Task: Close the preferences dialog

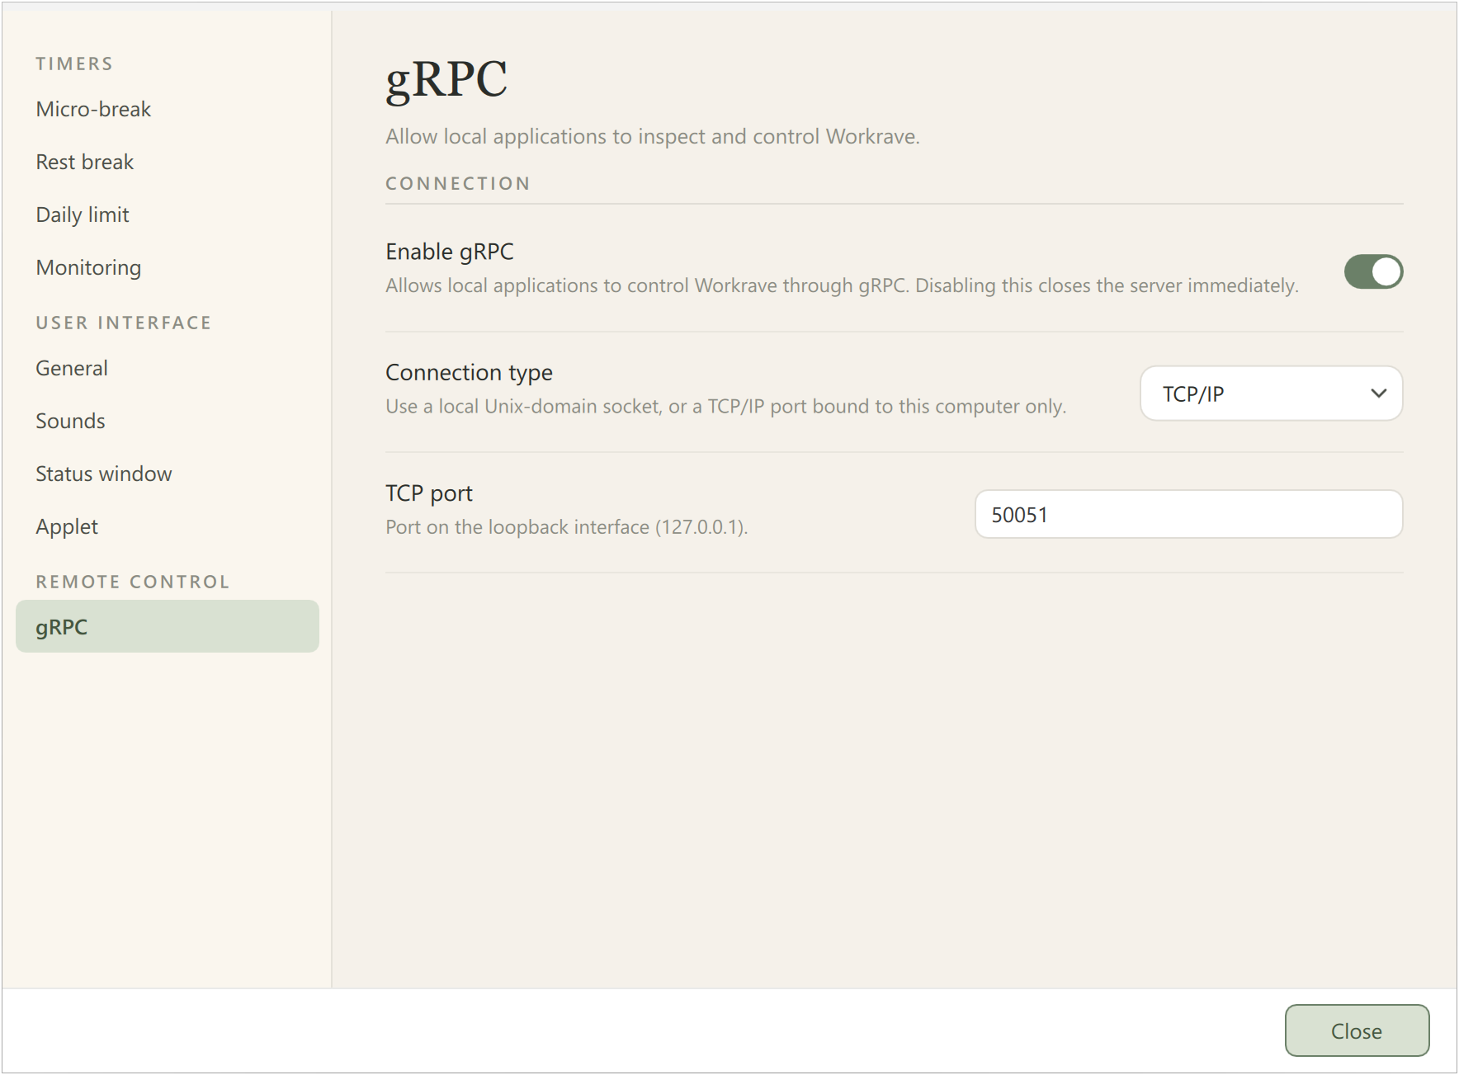Action: [x=1357, y=1030]
